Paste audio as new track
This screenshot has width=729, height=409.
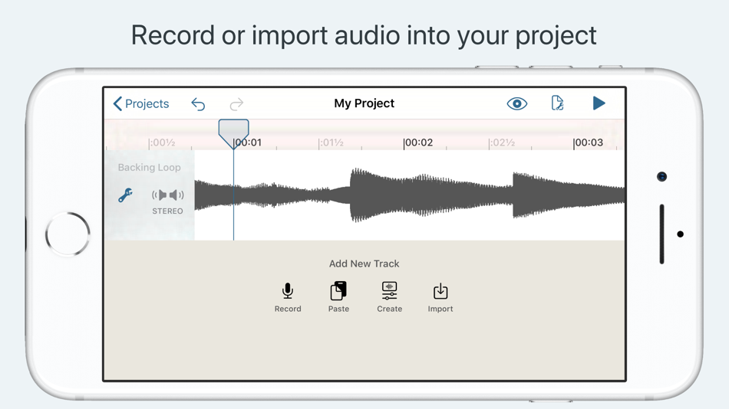coord(338,297)
